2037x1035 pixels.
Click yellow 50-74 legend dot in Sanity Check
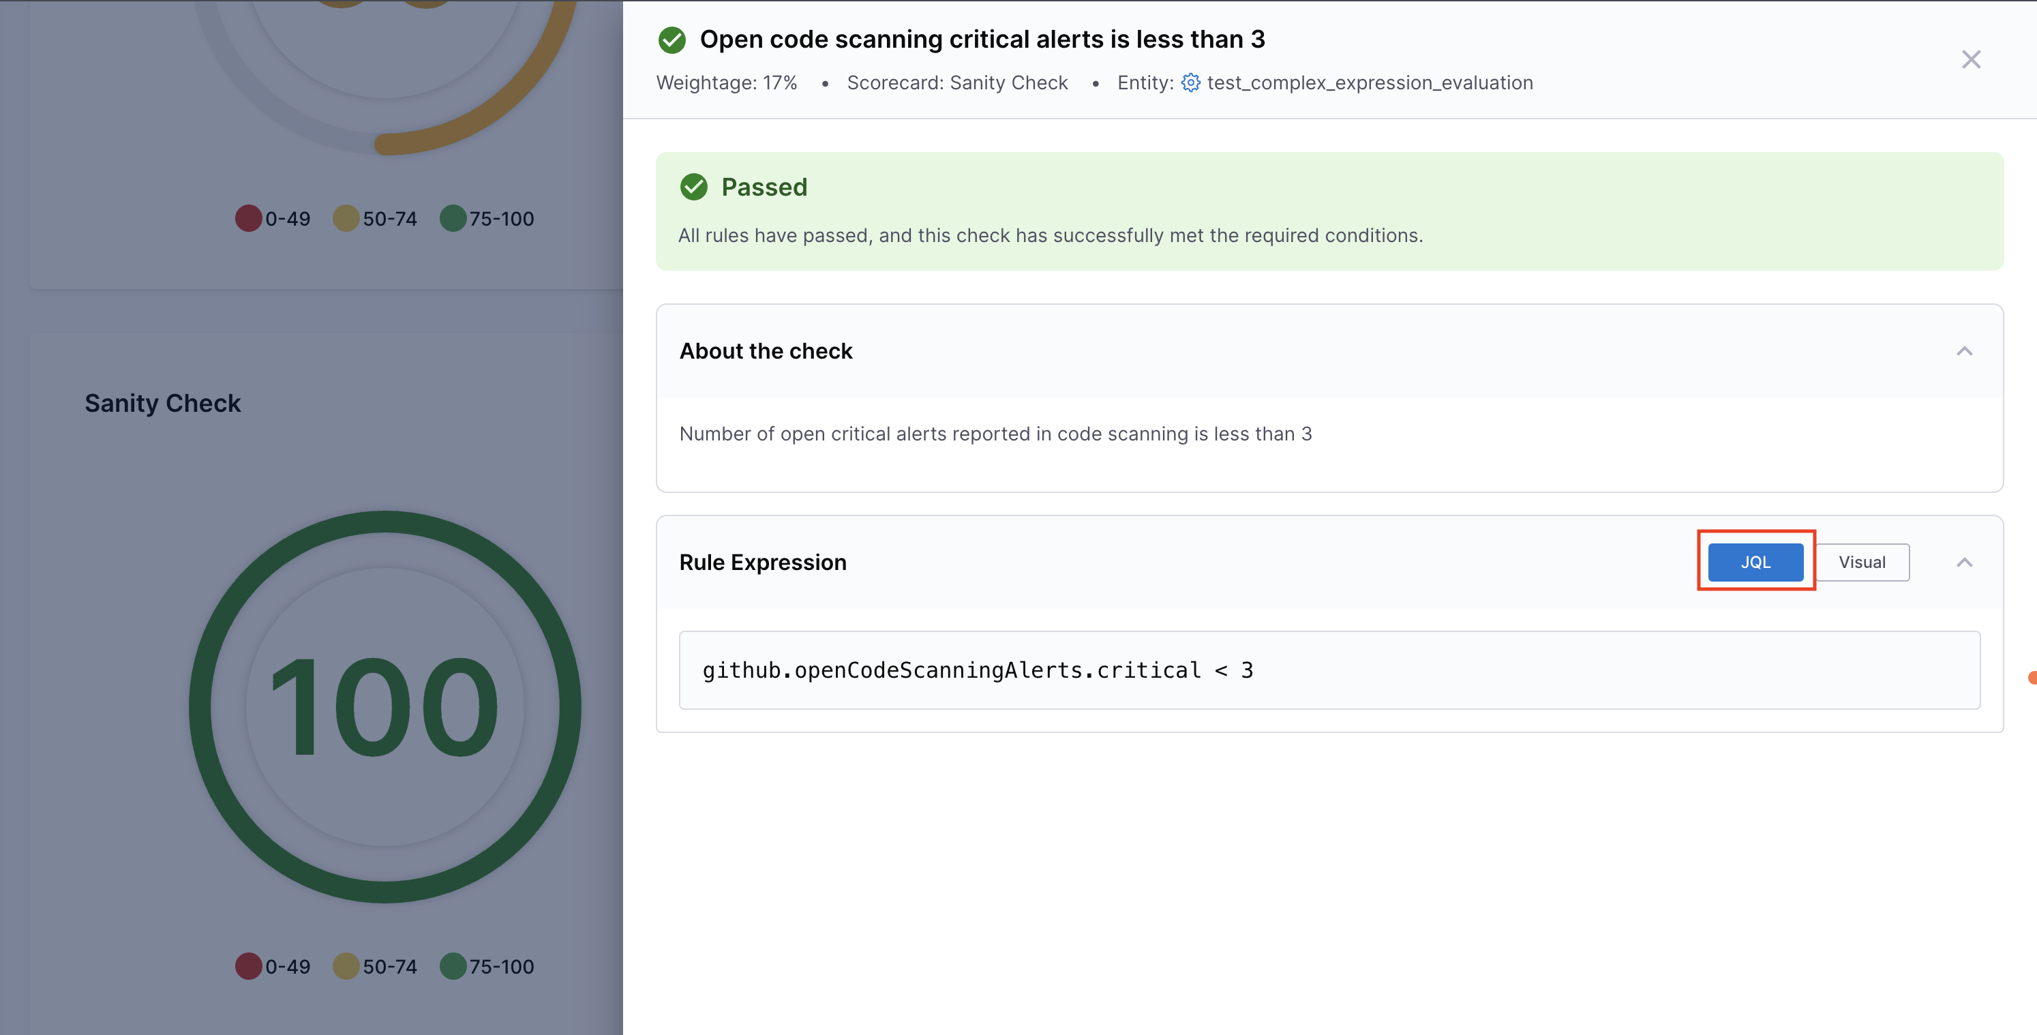click(x=346, y=966)
